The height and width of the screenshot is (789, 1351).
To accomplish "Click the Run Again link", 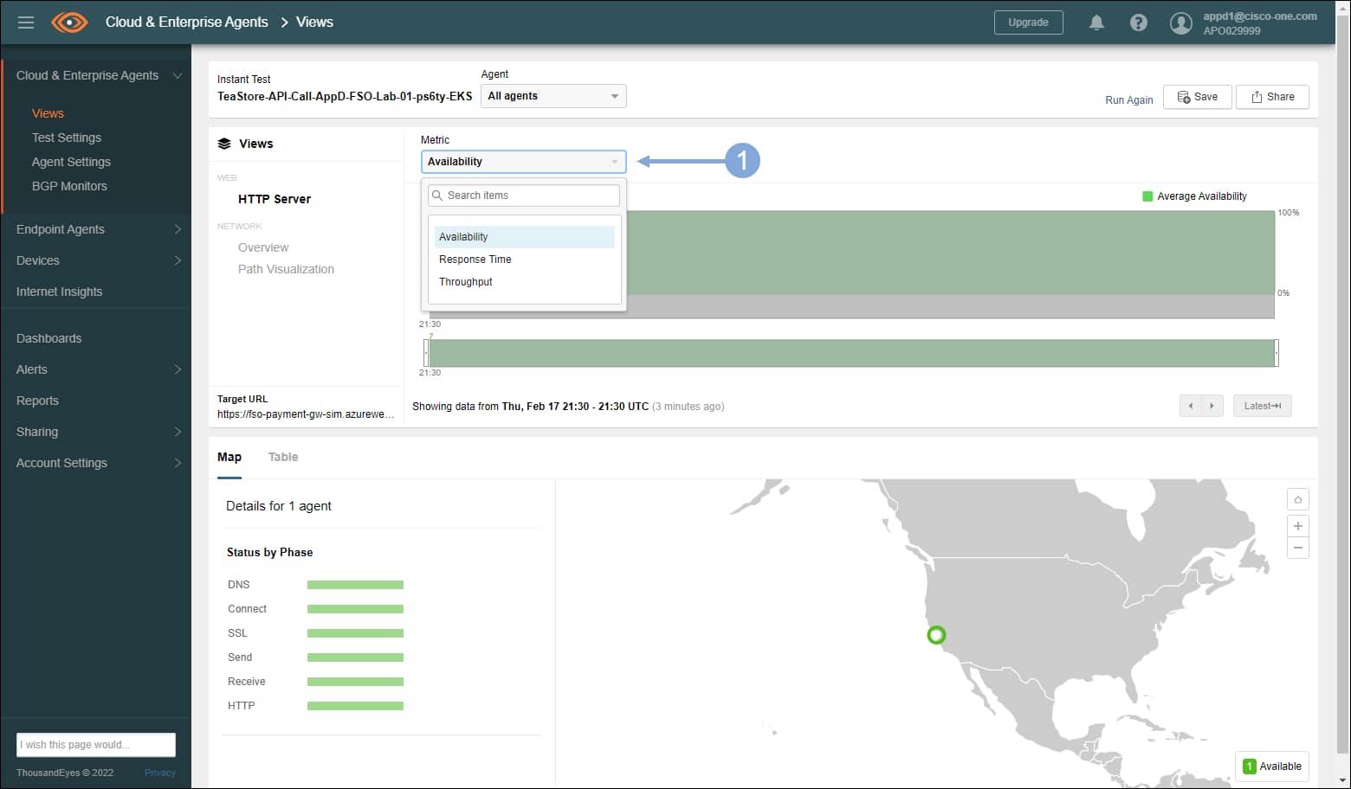I will 1128,99.
